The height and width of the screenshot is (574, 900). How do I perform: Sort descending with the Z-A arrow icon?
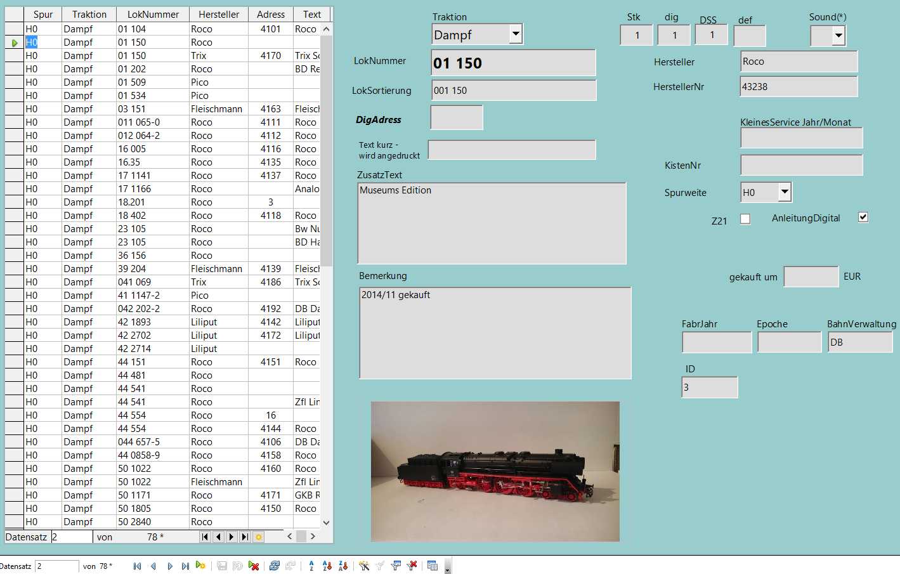point(343,566)
